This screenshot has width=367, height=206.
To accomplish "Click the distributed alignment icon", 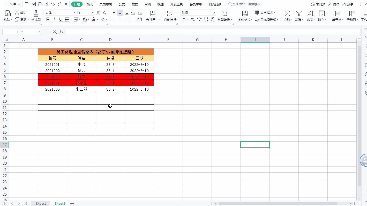I will pos(140,20).
